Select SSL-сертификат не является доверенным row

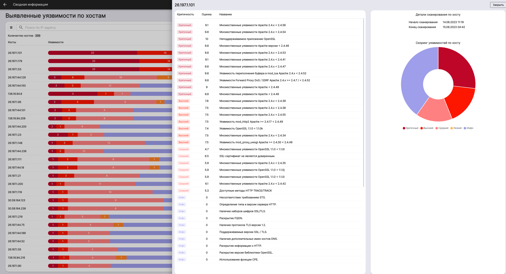click(247, 156)
